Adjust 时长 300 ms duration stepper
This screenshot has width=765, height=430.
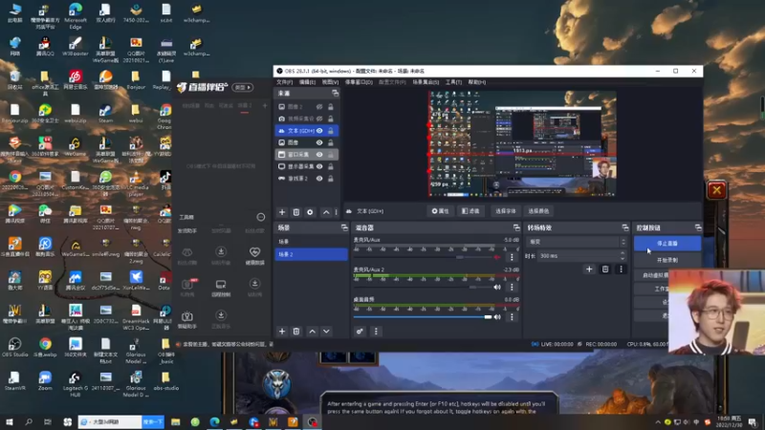[623, 255]
